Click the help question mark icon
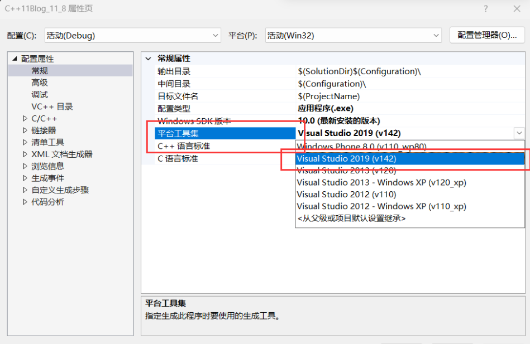Viewport: 530px width, 344px height. point(486,9)
